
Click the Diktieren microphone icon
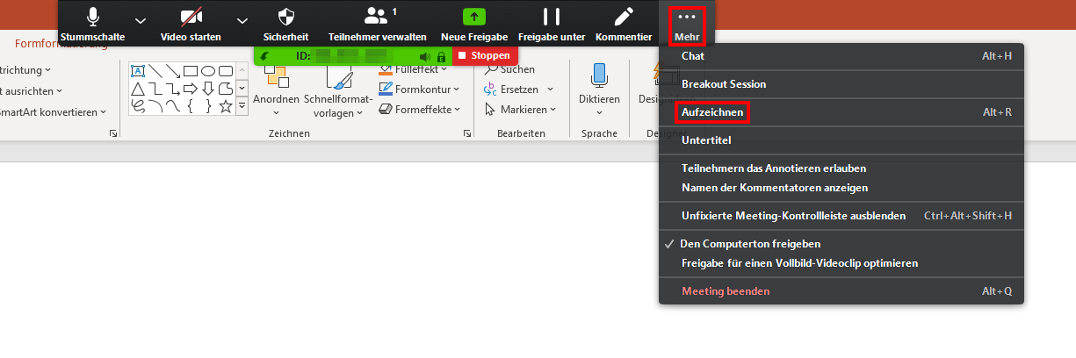click(600, 75)
